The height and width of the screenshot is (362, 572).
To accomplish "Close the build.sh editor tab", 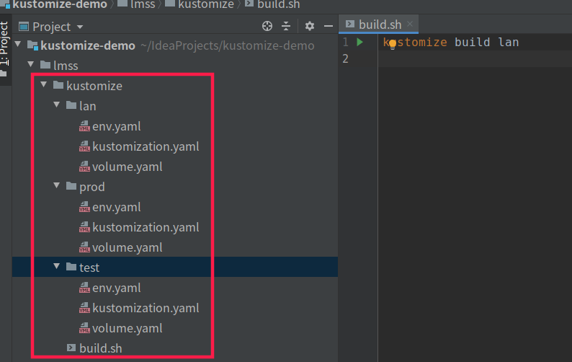I will point(410,24).
